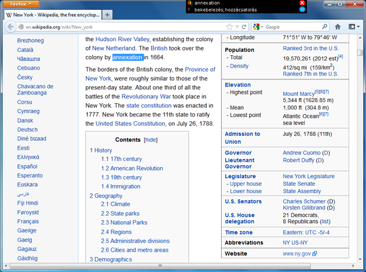
Task: Open the New Netherland link
Action: point(114,48)
